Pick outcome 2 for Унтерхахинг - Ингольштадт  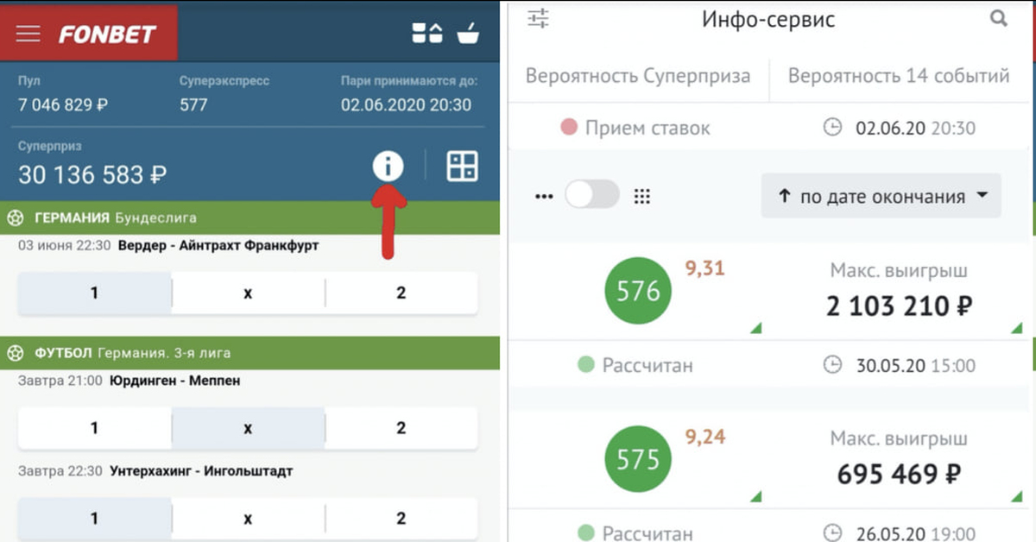(x=401, y=519)
